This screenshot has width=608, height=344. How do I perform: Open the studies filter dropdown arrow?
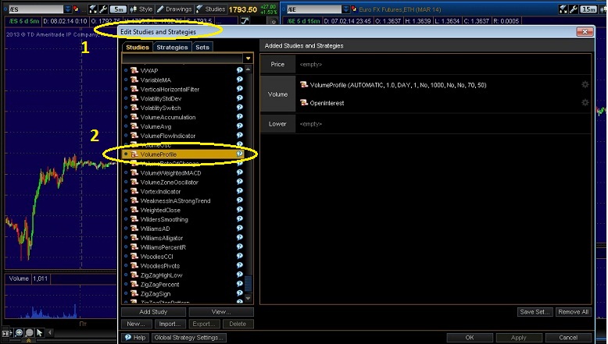pos(248,59)
